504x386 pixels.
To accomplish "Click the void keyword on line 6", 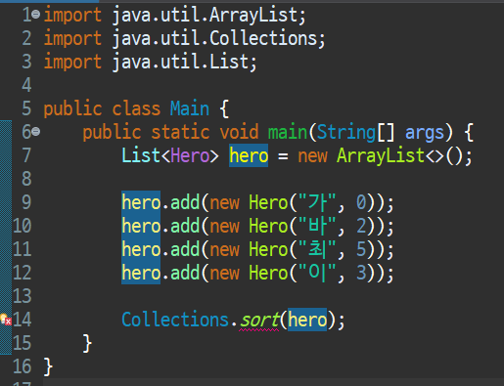I will (x=239, y=132).
